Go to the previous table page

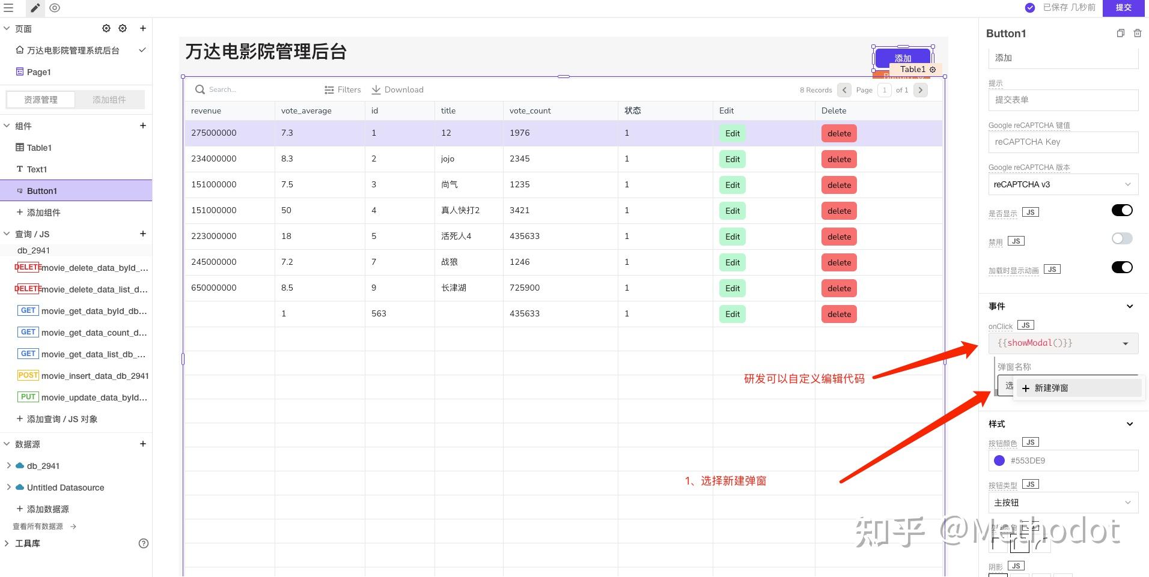coord(844,90)
